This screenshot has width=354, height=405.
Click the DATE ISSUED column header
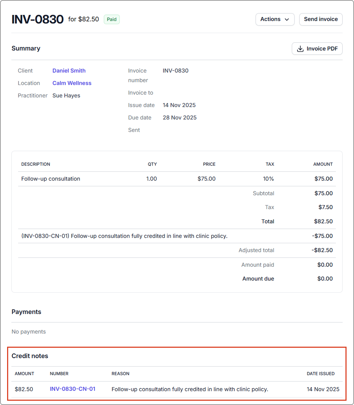pyautogui.click(x=321, y=374)
